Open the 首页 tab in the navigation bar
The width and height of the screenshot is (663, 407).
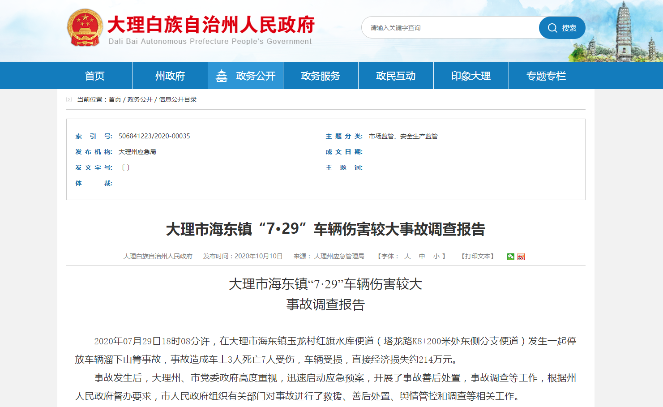coord(95,76)
